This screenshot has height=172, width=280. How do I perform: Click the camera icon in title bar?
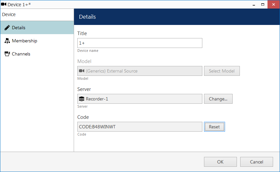(4, 4)
